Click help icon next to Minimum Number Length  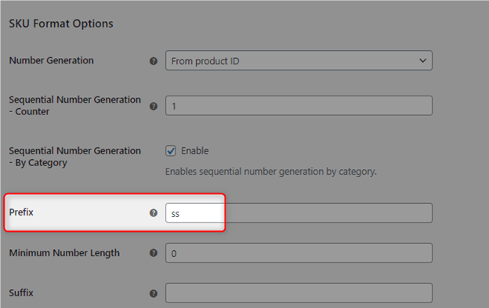click(153, 253)
